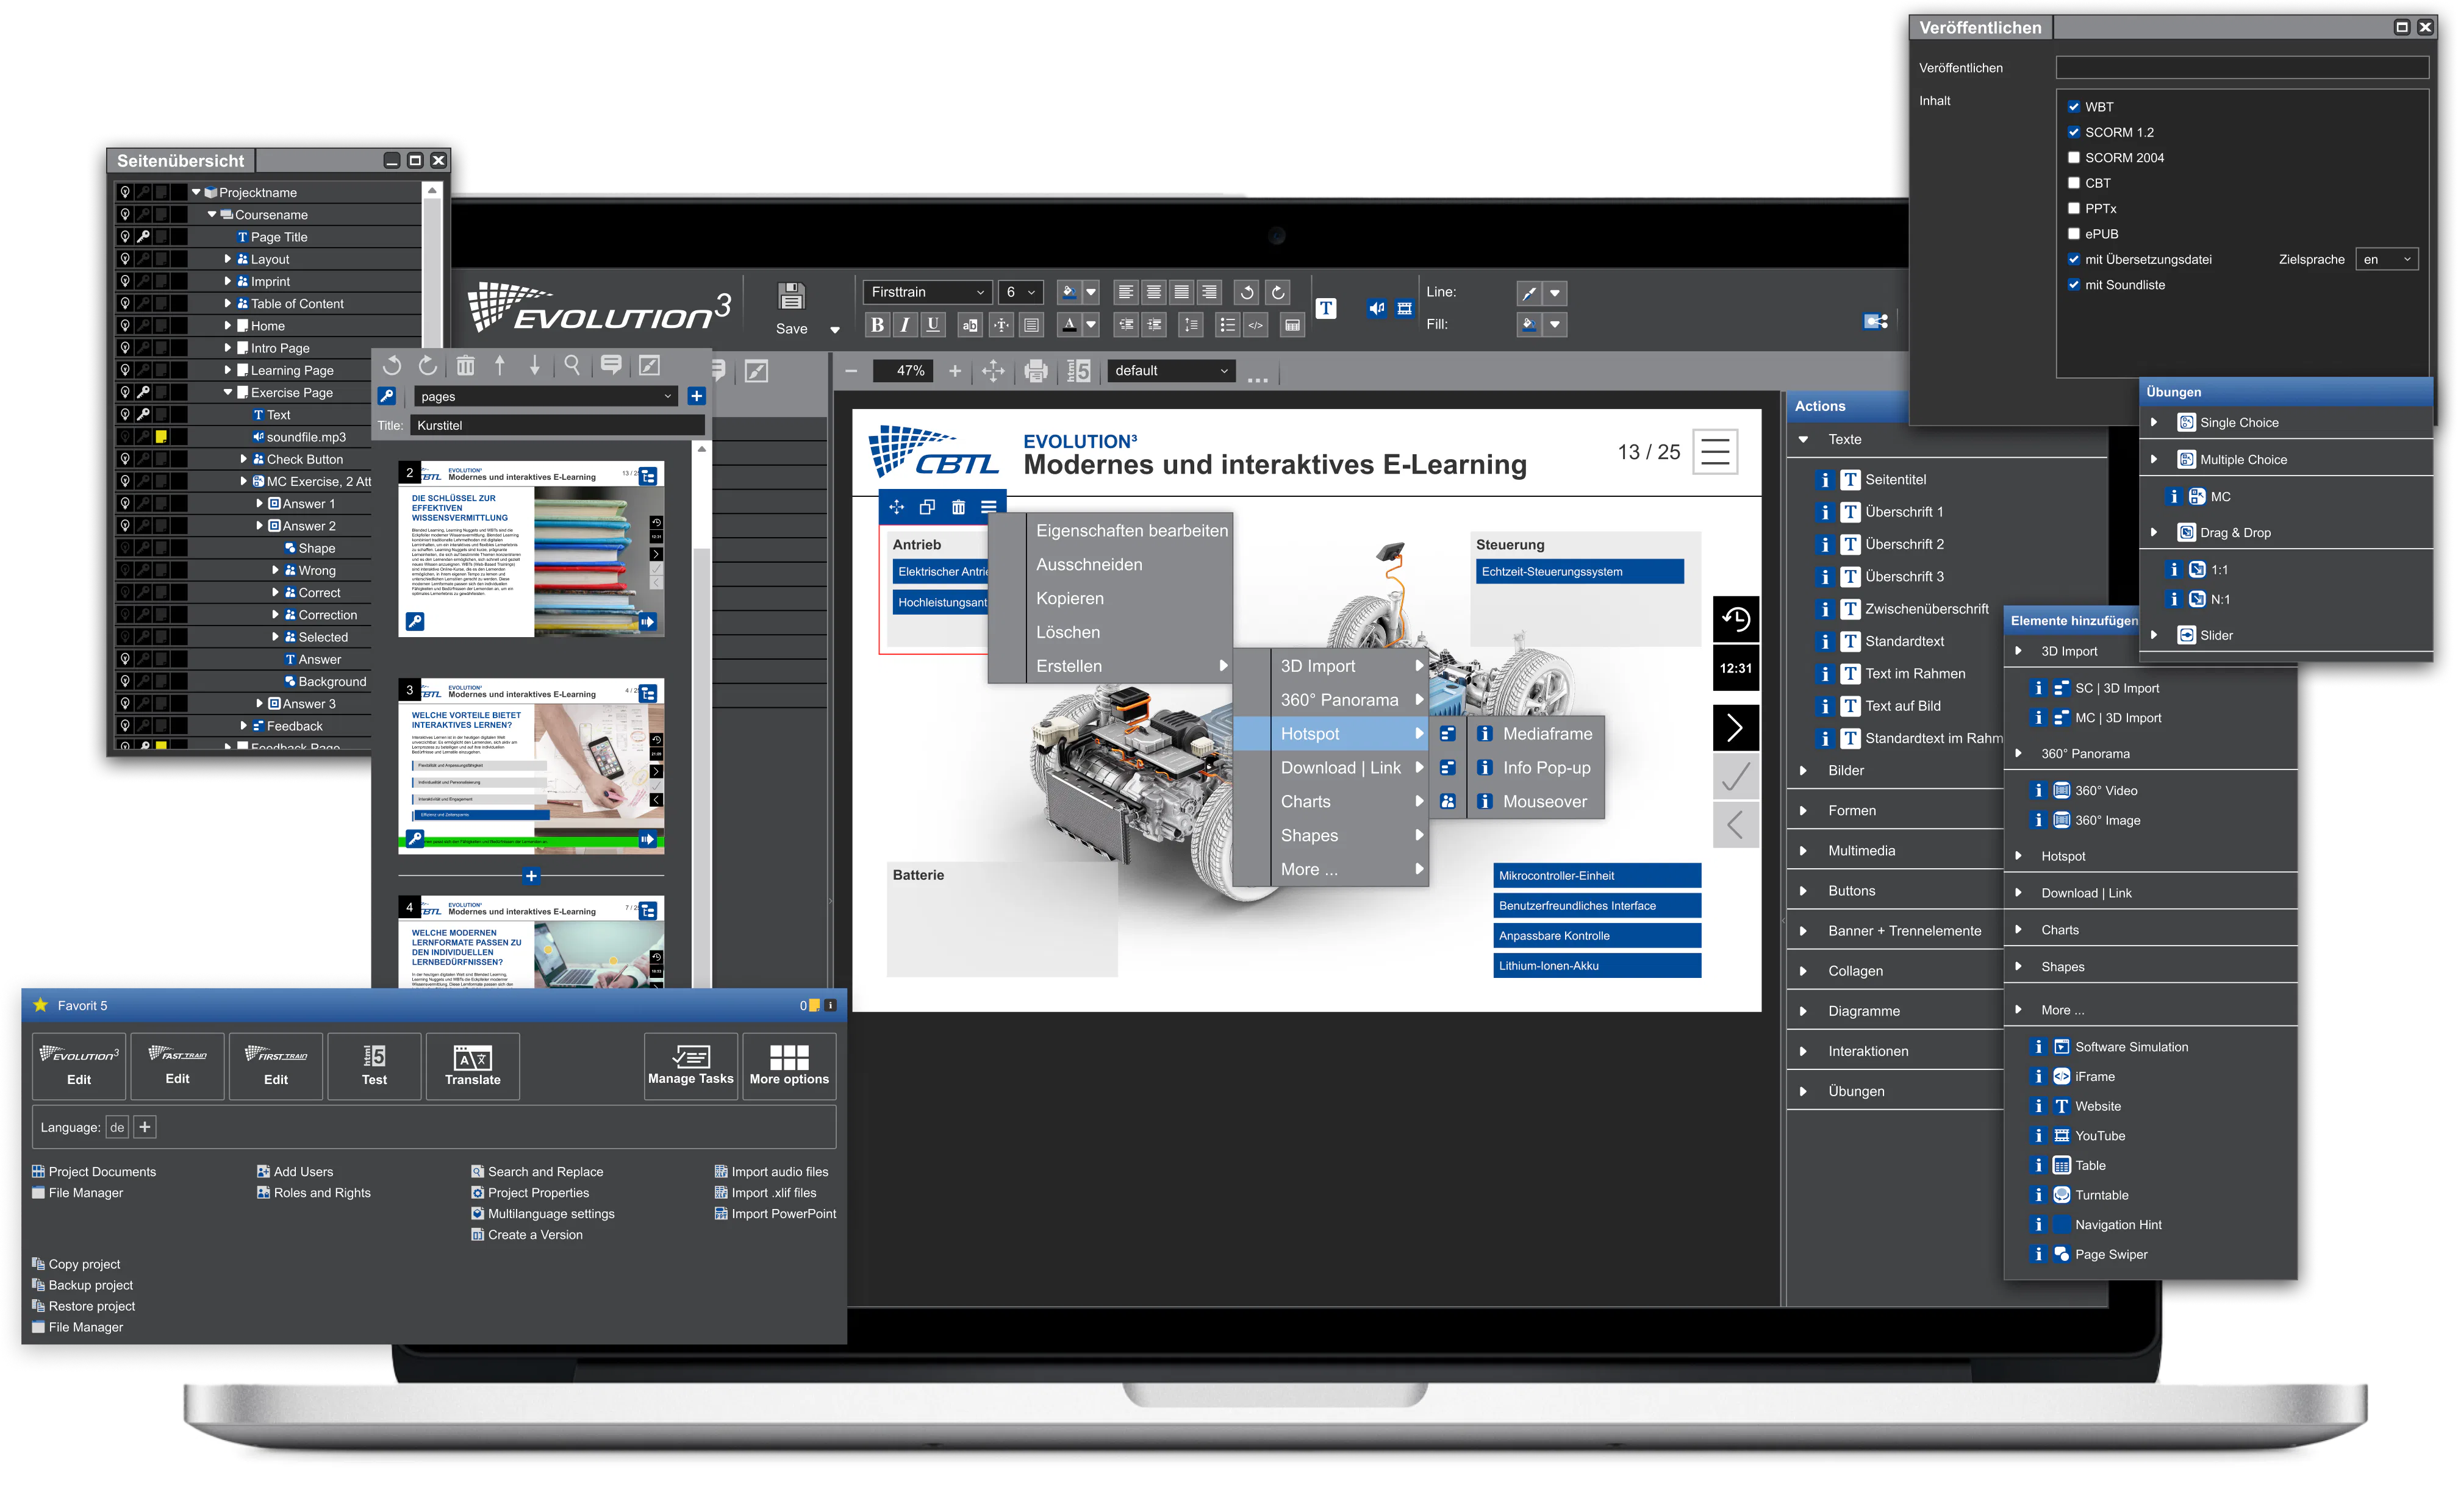
Task: Click Search and Replace link
Action: click(x=545, y=1172)
